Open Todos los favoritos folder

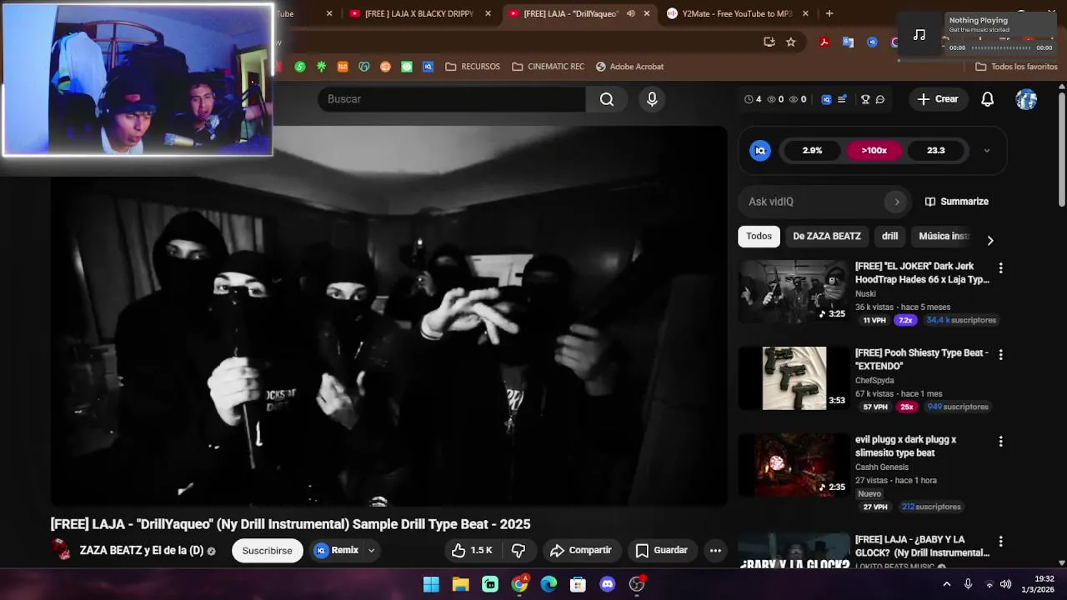(x=1016, y=67)
